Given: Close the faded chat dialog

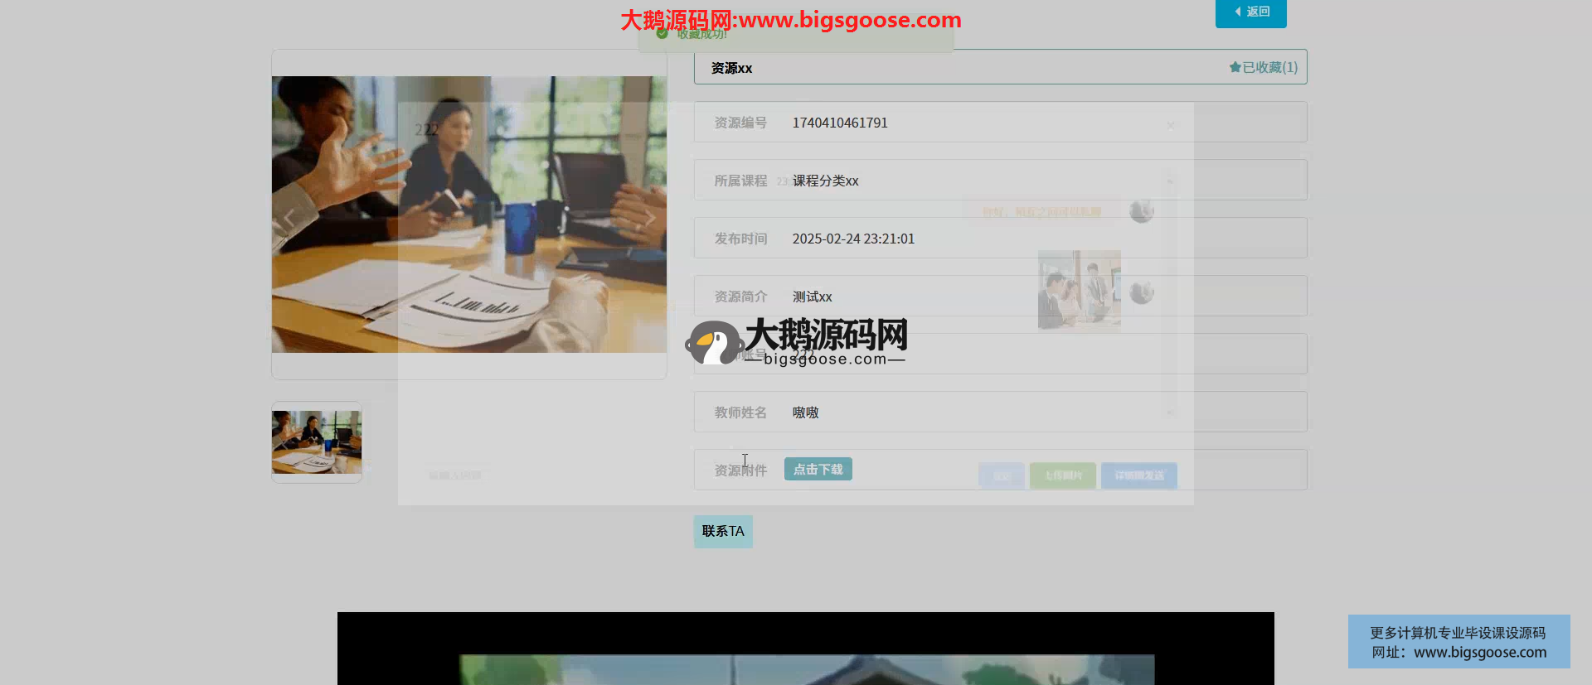Looking at the screenshot, I should (x=1170, y=126).
